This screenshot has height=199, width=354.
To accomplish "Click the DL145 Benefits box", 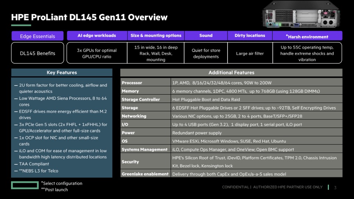I will 37,53.
